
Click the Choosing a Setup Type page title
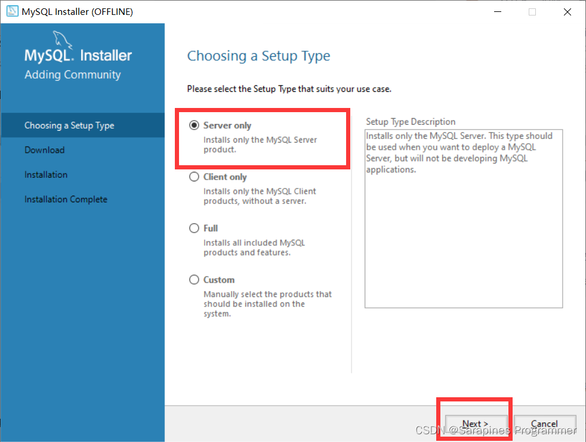click(258, 55)
